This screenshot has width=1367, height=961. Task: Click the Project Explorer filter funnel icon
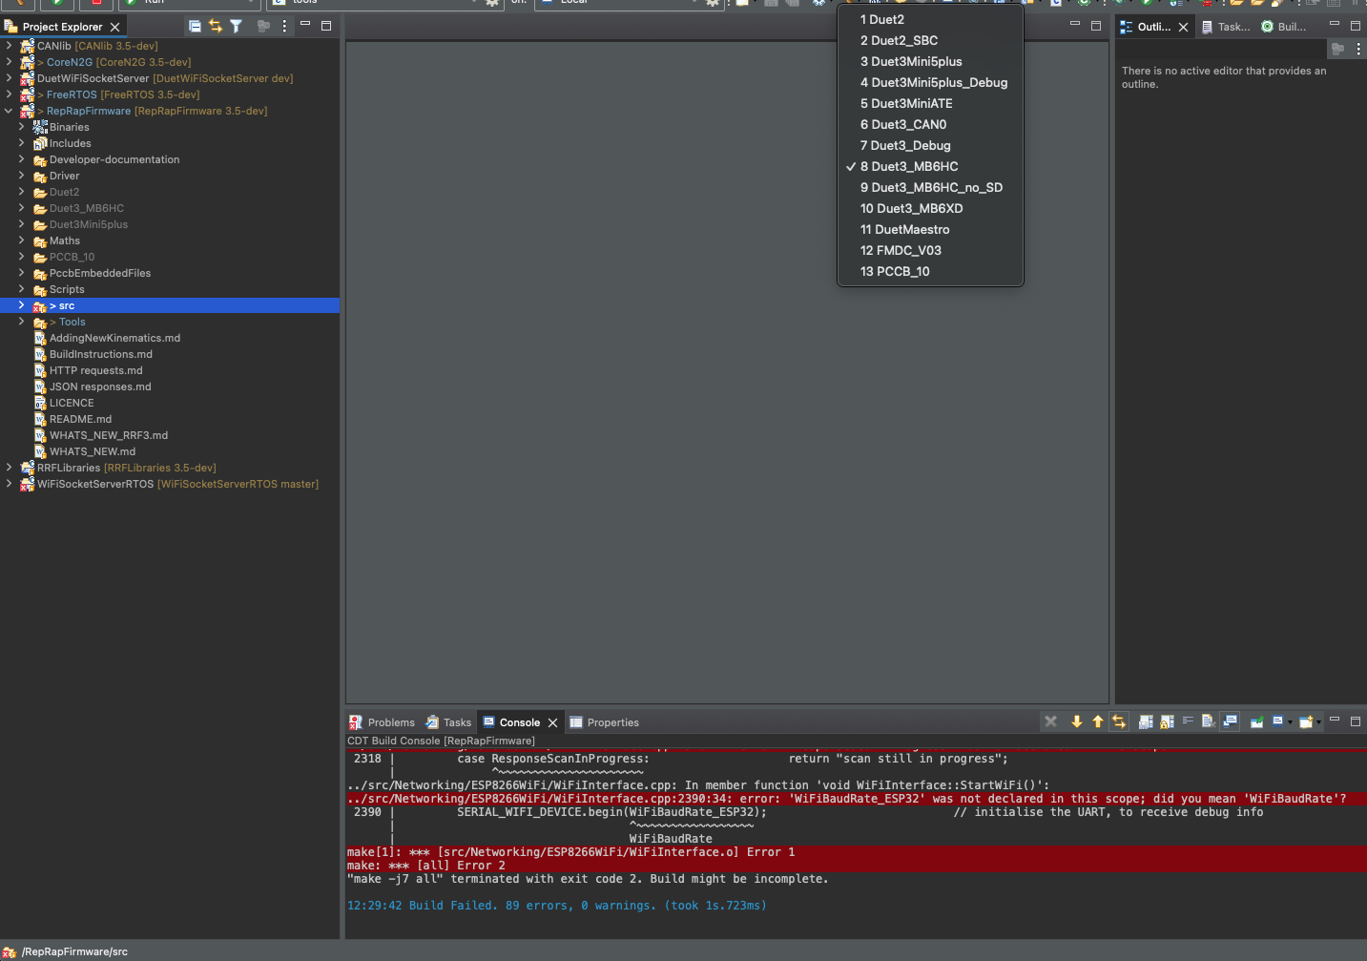236,27
